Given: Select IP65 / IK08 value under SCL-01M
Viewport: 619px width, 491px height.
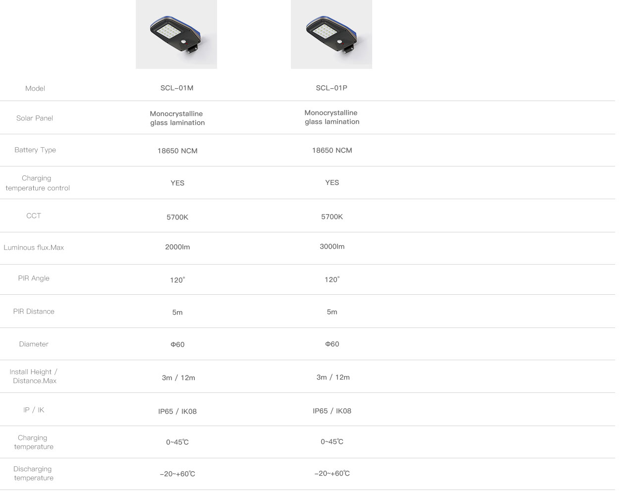Looking at the screenshot, I should click(177, 411).
